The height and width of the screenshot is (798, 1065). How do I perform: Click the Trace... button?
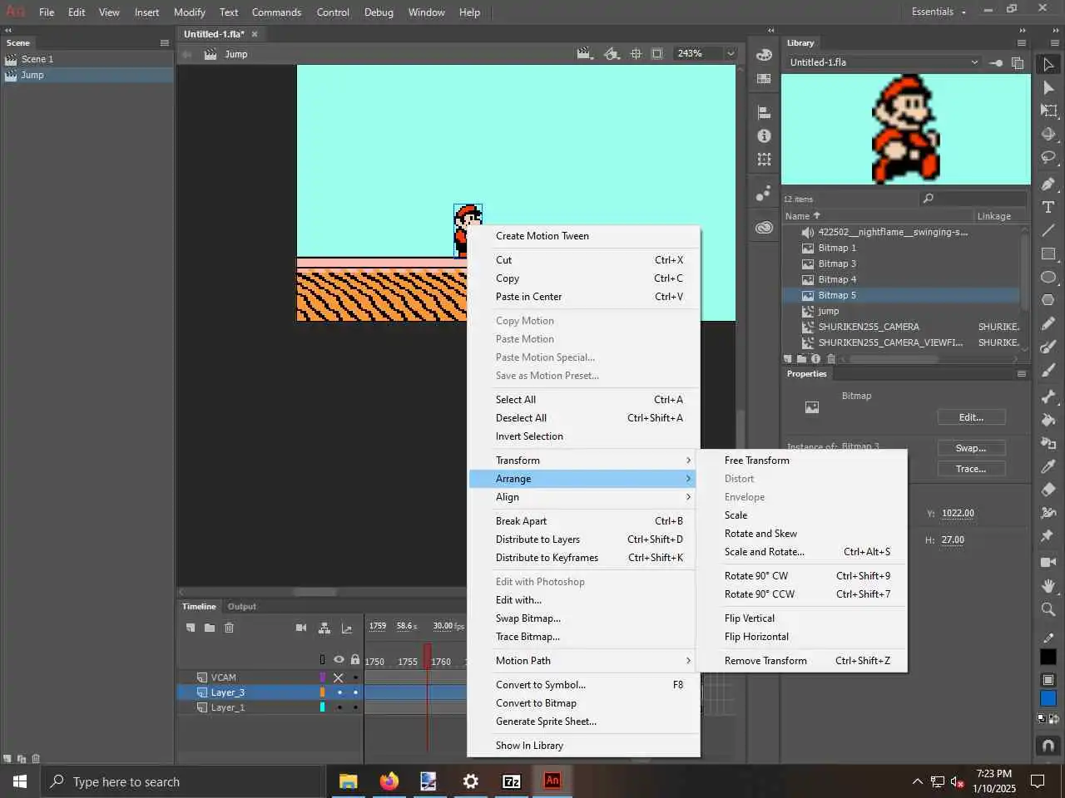971,469
